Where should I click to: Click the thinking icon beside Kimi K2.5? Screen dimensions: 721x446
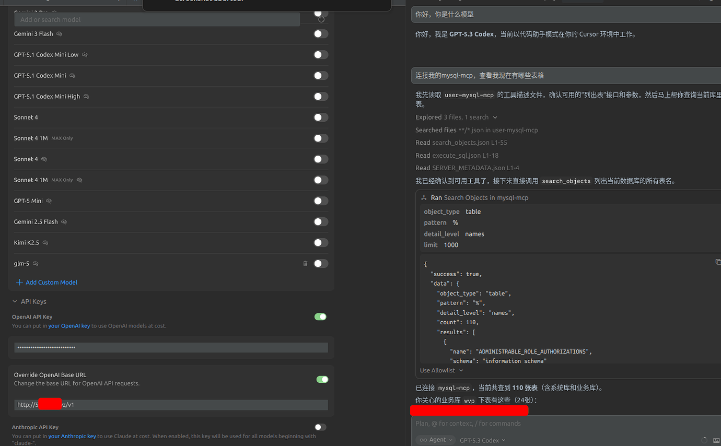tap(45, 243)
